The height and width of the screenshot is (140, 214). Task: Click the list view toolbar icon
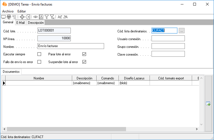click(x=14, y=17)
